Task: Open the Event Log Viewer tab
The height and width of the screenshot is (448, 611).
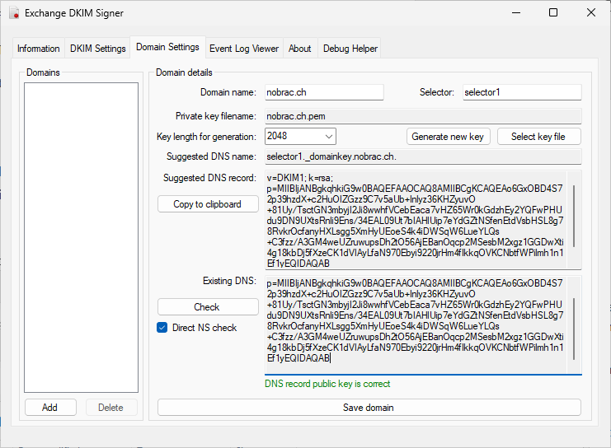Action: click(x=244, y=49)
